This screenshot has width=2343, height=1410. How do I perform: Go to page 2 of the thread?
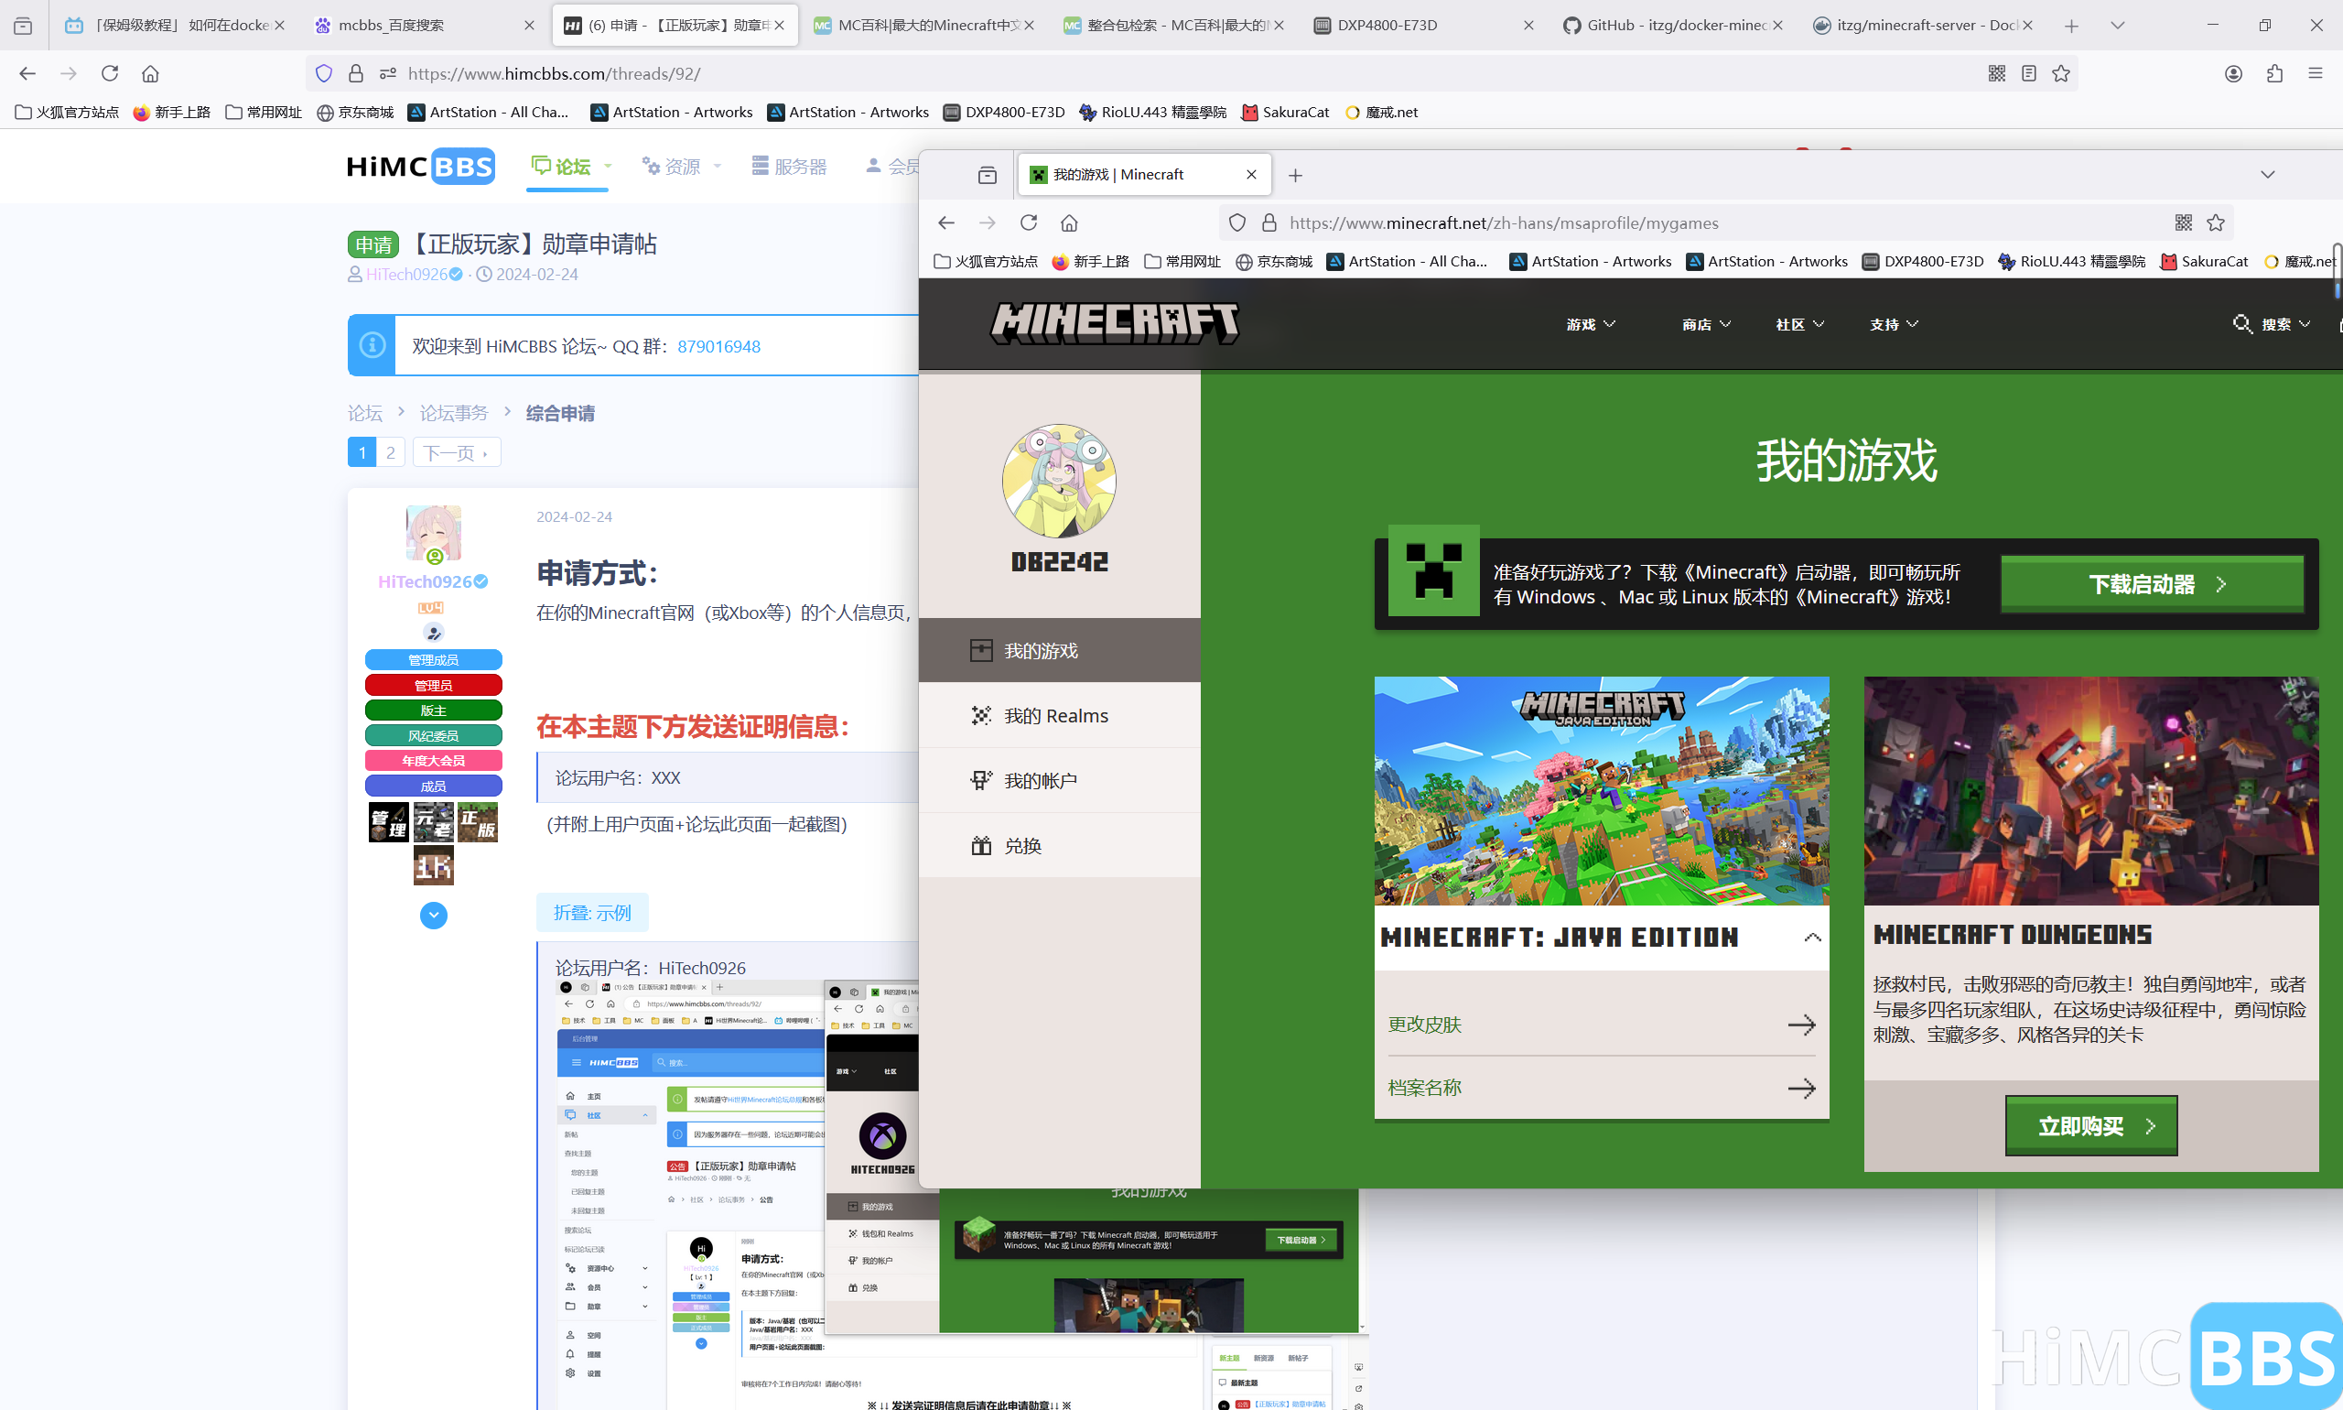(x=390, y=452)
